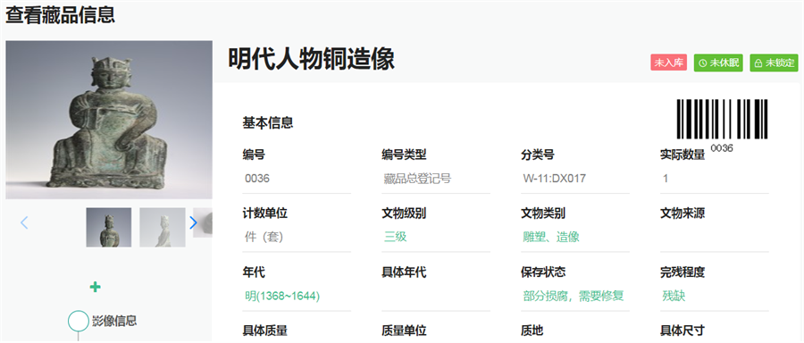Select the 影像信息 timeline circle
Viewport: 804px width, 343px height.
(x=79, y=321)
